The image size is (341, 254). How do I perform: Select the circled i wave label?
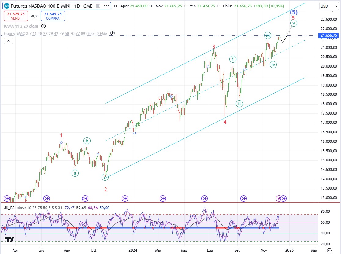pos(233,59)
